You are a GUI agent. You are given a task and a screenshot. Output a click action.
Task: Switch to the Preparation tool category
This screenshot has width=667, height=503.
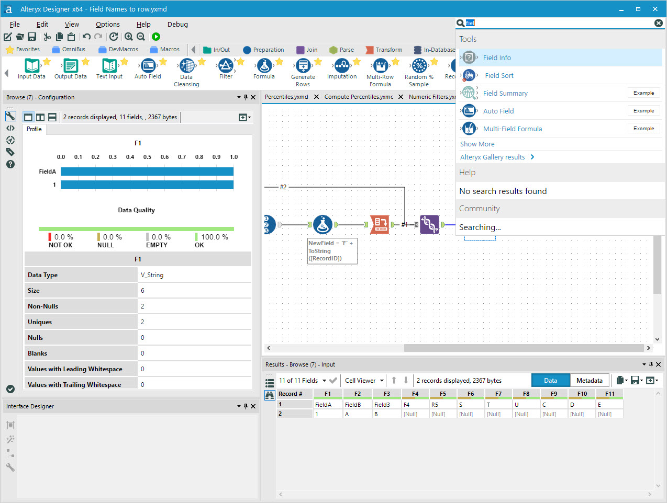[x=263, y=50]
